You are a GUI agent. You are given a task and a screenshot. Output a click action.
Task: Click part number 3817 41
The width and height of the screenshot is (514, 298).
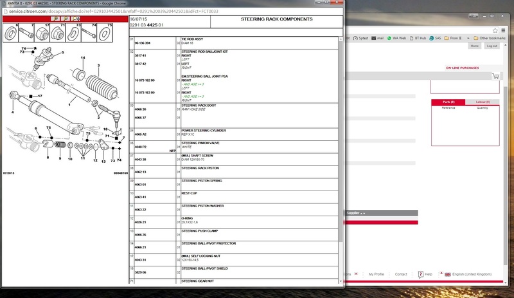140,55
